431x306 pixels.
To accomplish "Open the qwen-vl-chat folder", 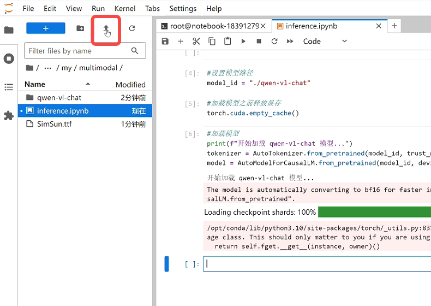I will pos(59,97).
